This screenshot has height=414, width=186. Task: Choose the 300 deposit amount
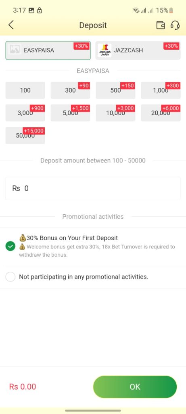pyautogui.click(x=70, y=90)
